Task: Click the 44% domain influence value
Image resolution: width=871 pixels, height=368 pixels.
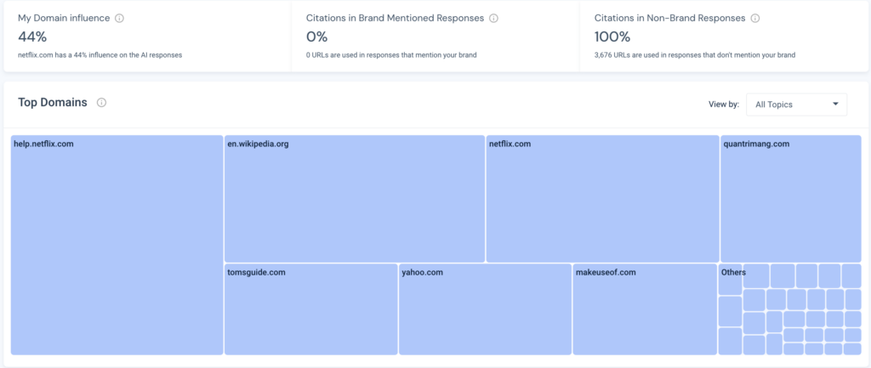Action: (x=31, y=37)
